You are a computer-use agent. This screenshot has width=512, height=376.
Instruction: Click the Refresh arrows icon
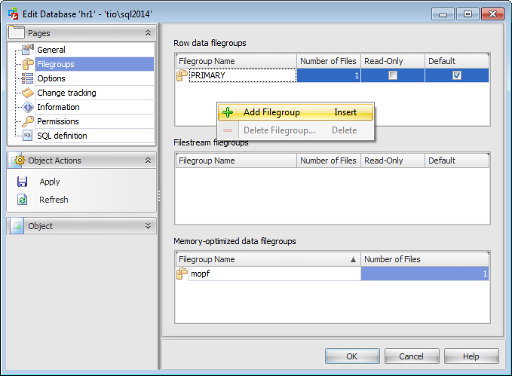23,200
